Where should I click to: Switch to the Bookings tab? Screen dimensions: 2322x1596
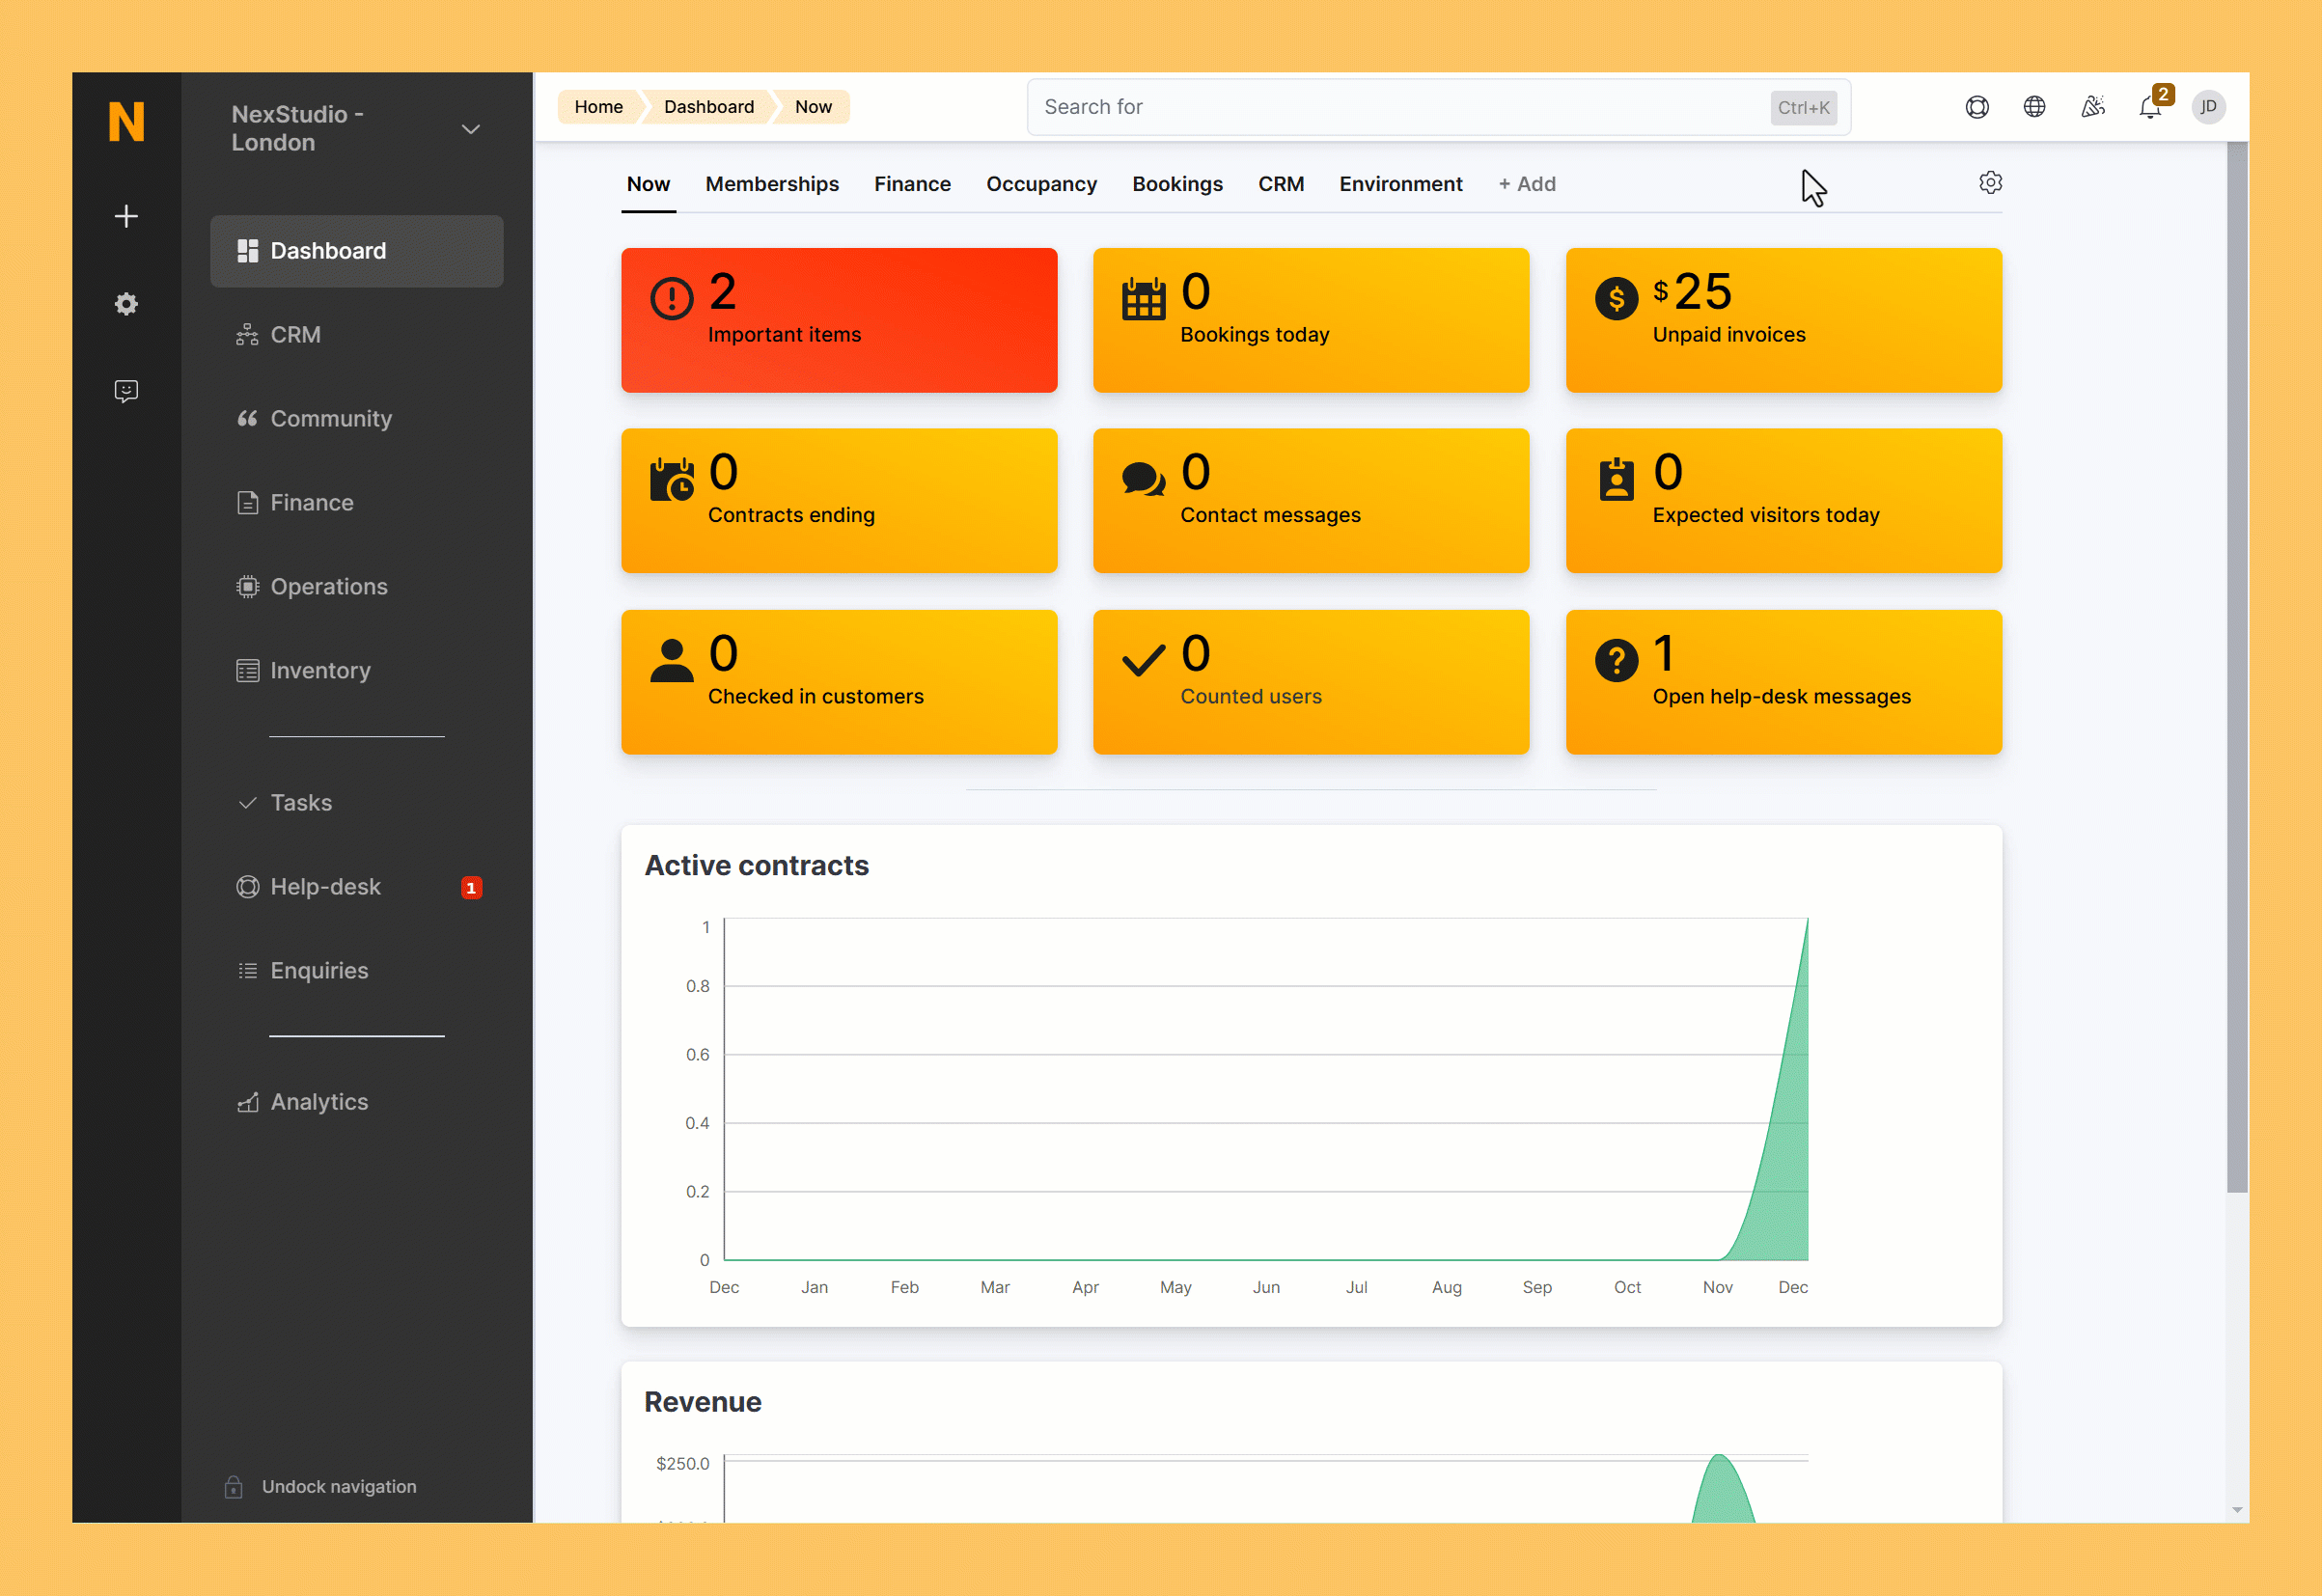click(x=1177, y=184)
